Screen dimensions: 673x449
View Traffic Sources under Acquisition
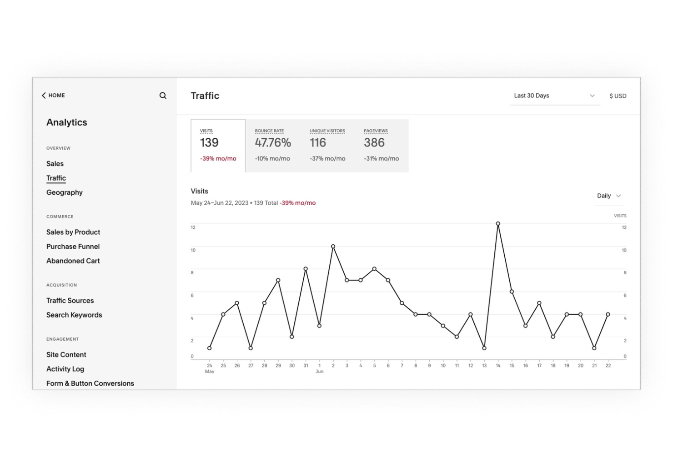tap(70, 300)
